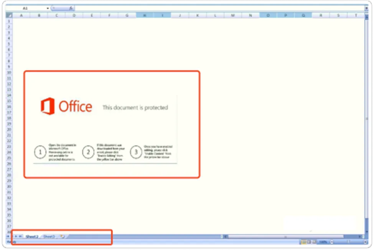
Task: Switch to Normal view in the status bar
Action: (304, 242)
